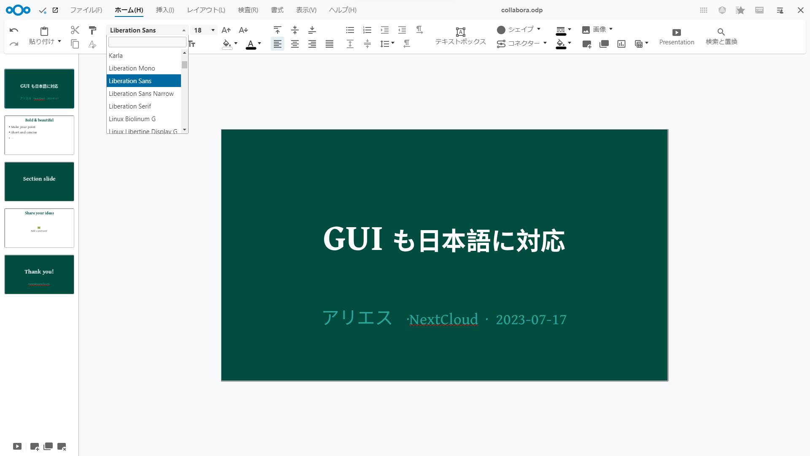Toggle unordered bullet list
Viewport: 810px width, 456px height.
(x=350, y=30)
